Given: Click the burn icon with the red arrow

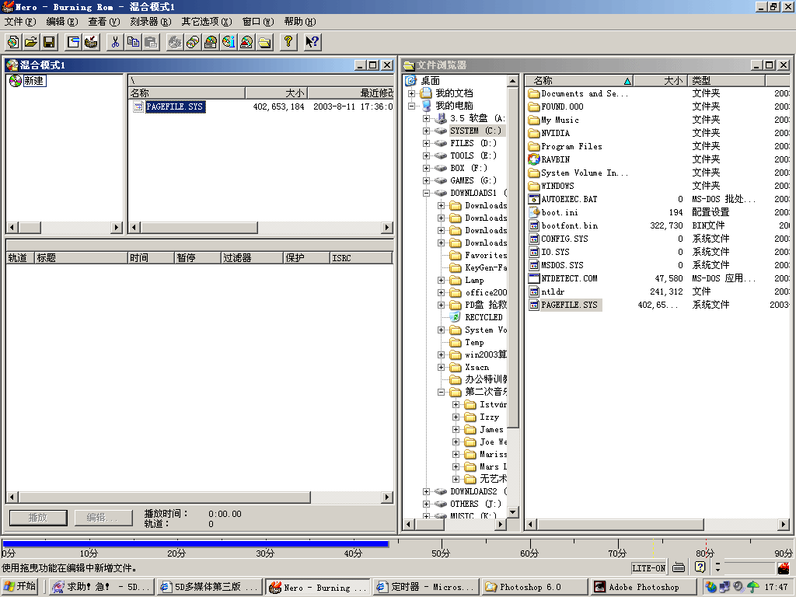Looking at the screenshot, I should [92, 42].
